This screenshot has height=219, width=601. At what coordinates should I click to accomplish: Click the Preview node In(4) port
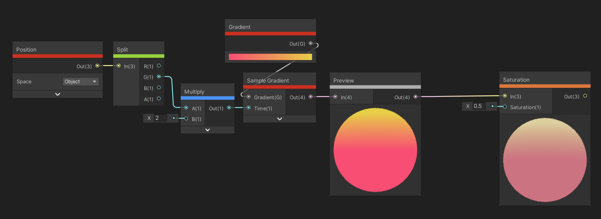(335, 96)
